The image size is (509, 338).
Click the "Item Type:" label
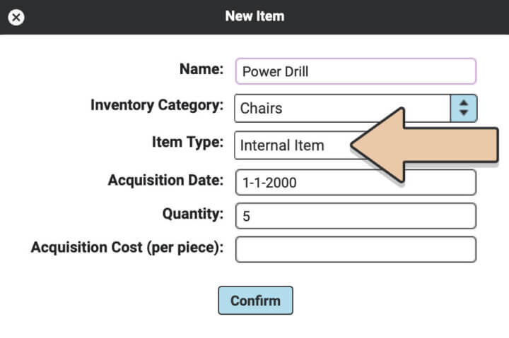(x=188, y=143)
